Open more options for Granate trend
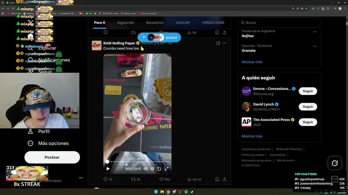Viewport: 348px width, 195px height. pyautogui.click(x=315, y=46)
